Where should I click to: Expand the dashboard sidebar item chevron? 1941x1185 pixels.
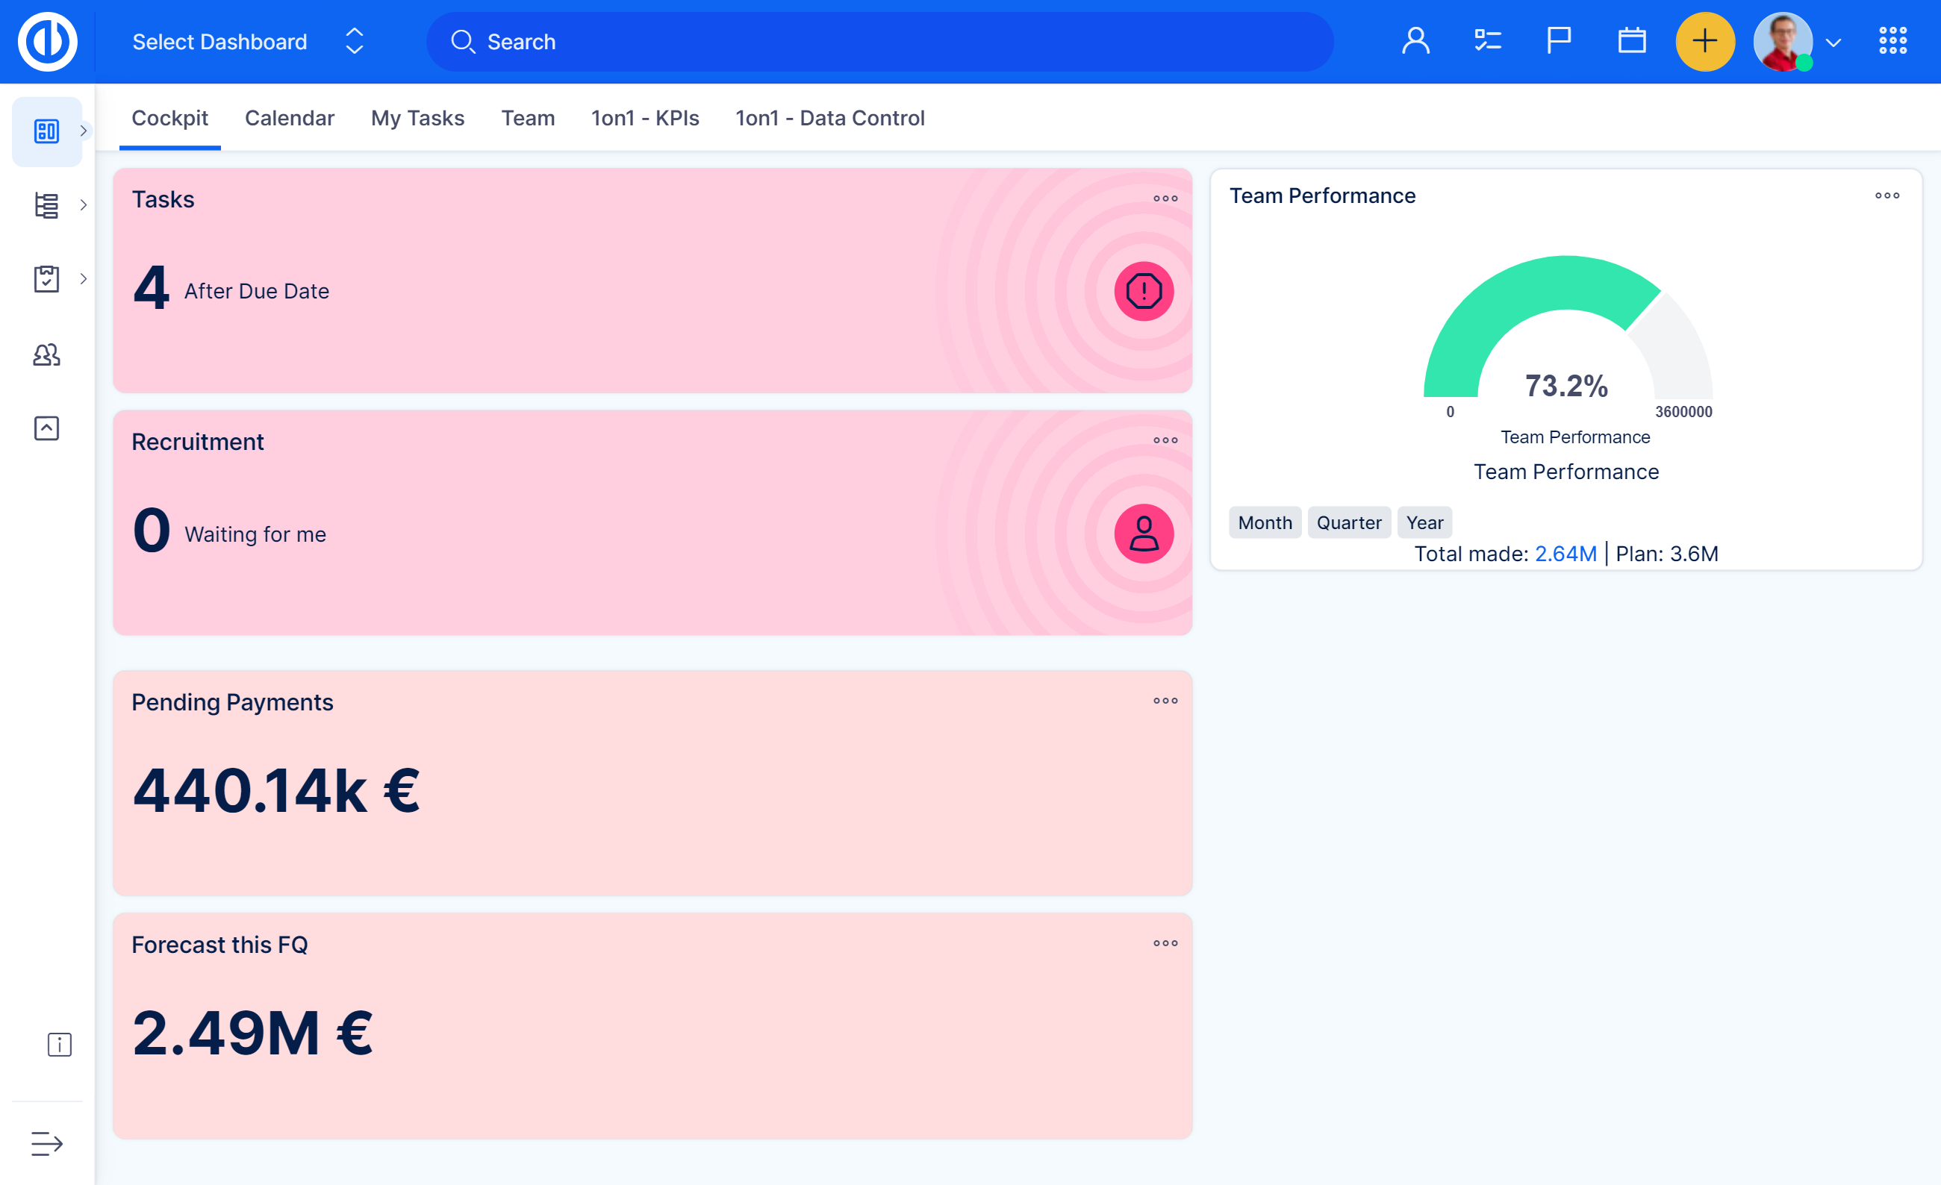click(x=84, y=131)
